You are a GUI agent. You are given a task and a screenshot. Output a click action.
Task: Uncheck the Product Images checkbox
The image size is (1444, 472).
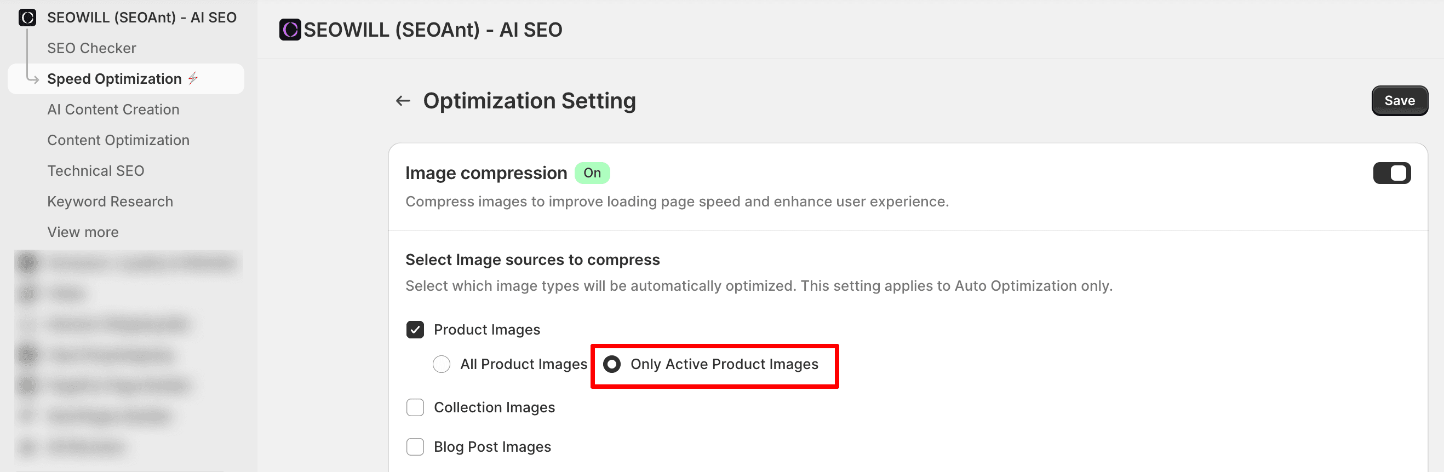pyautogui.click(x=415, y=330)
